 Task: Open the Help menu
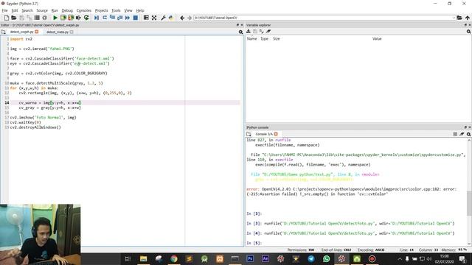tap(140, 10)
